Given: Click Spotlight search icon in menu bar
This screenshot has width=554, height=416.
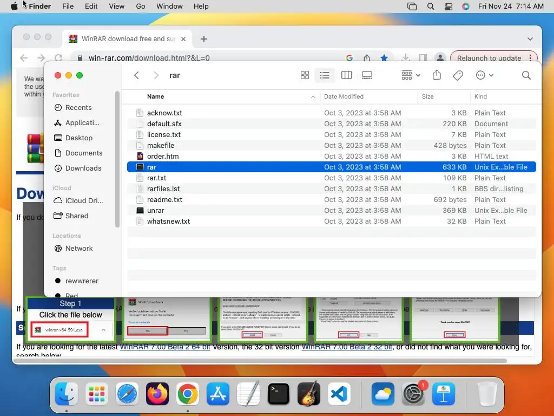Looking at the screenshot, I should coord(430,6).
